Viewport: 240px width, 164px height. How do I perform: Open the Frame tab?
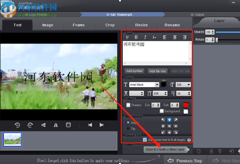(x=79, y=25)
